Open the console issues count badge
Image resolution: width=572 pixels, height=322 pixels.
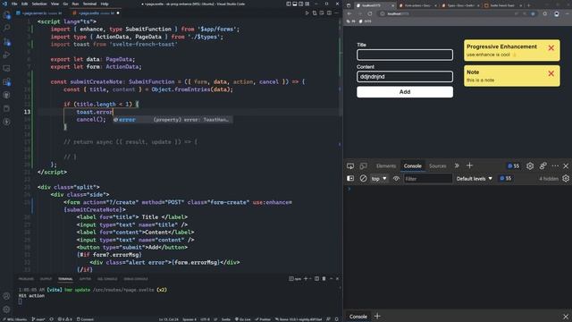506,179
